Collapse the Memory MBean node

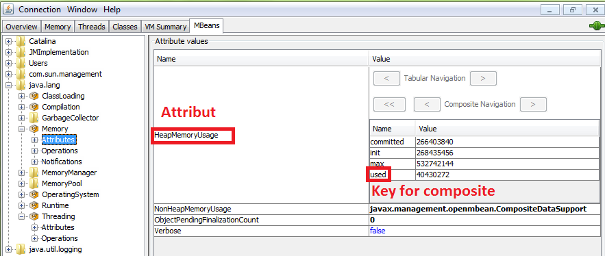[x=22, y=129]
